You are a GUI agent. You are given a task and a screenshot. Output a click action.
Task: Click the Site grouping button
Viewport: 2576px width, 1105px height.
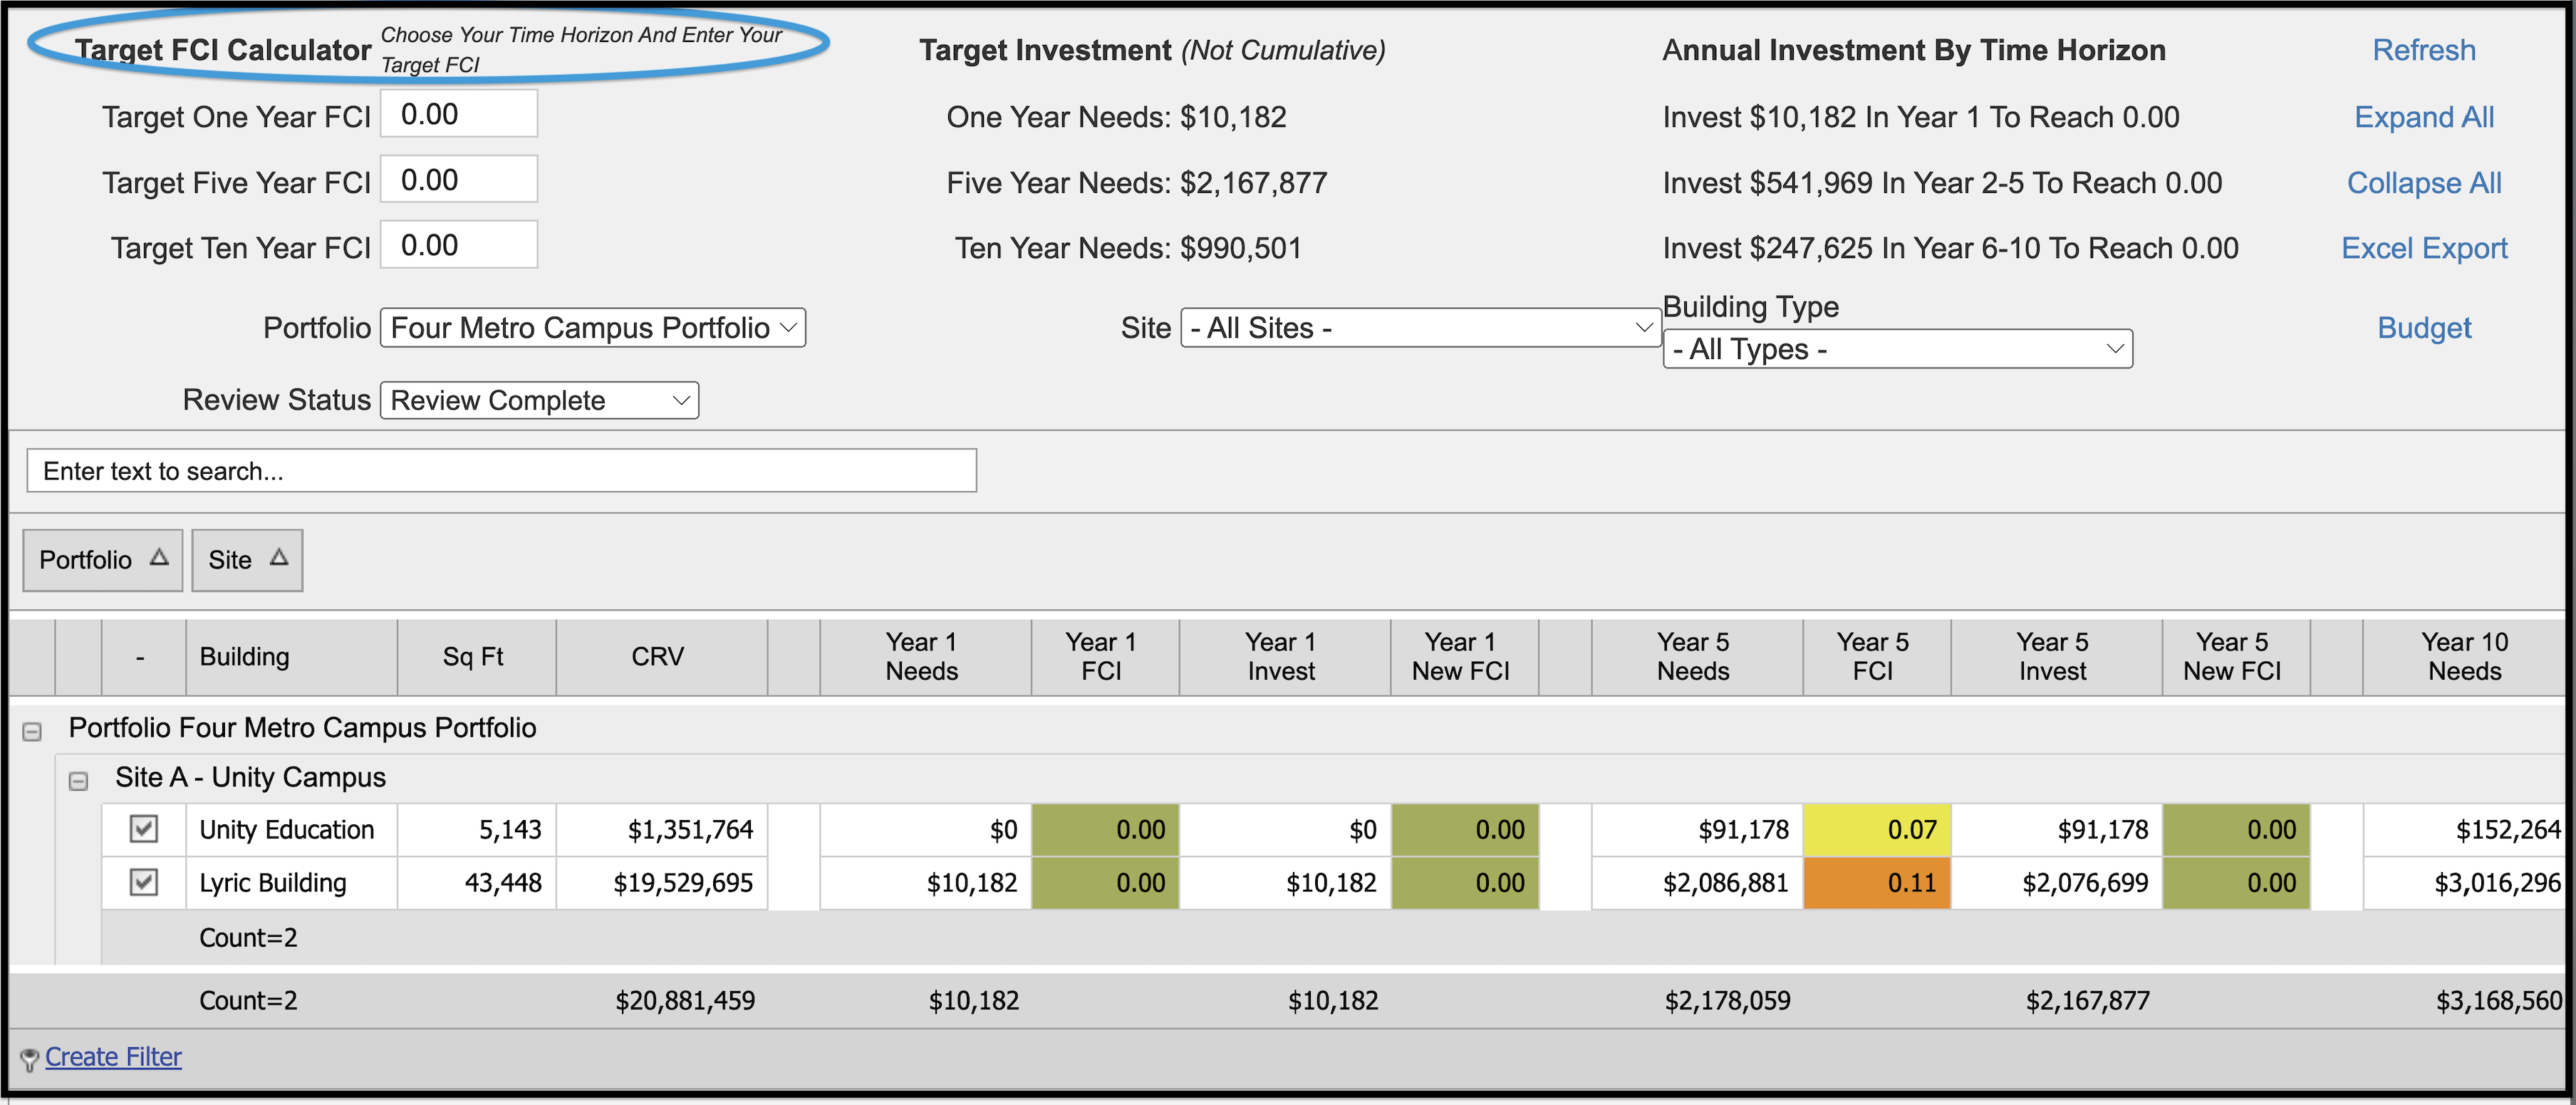[x=247, y=560]
